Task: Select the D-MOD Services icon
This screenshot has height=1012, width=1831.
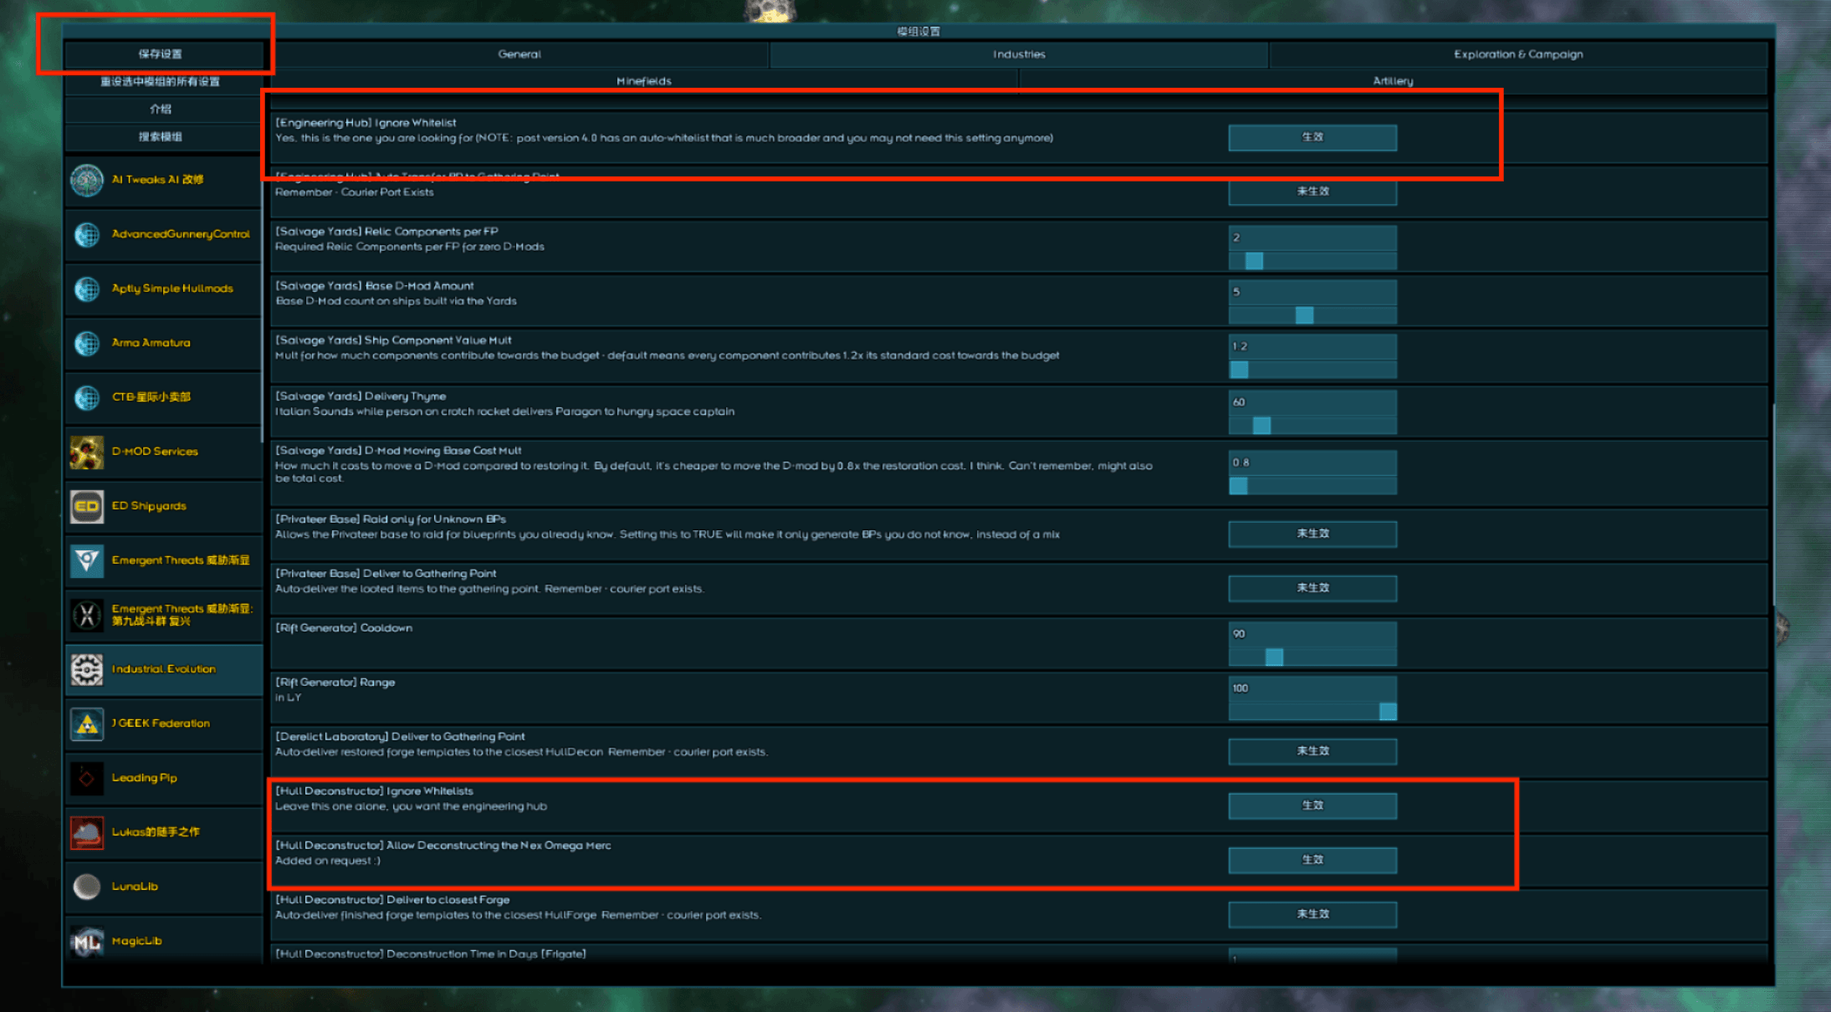Action: coord(86,452)
